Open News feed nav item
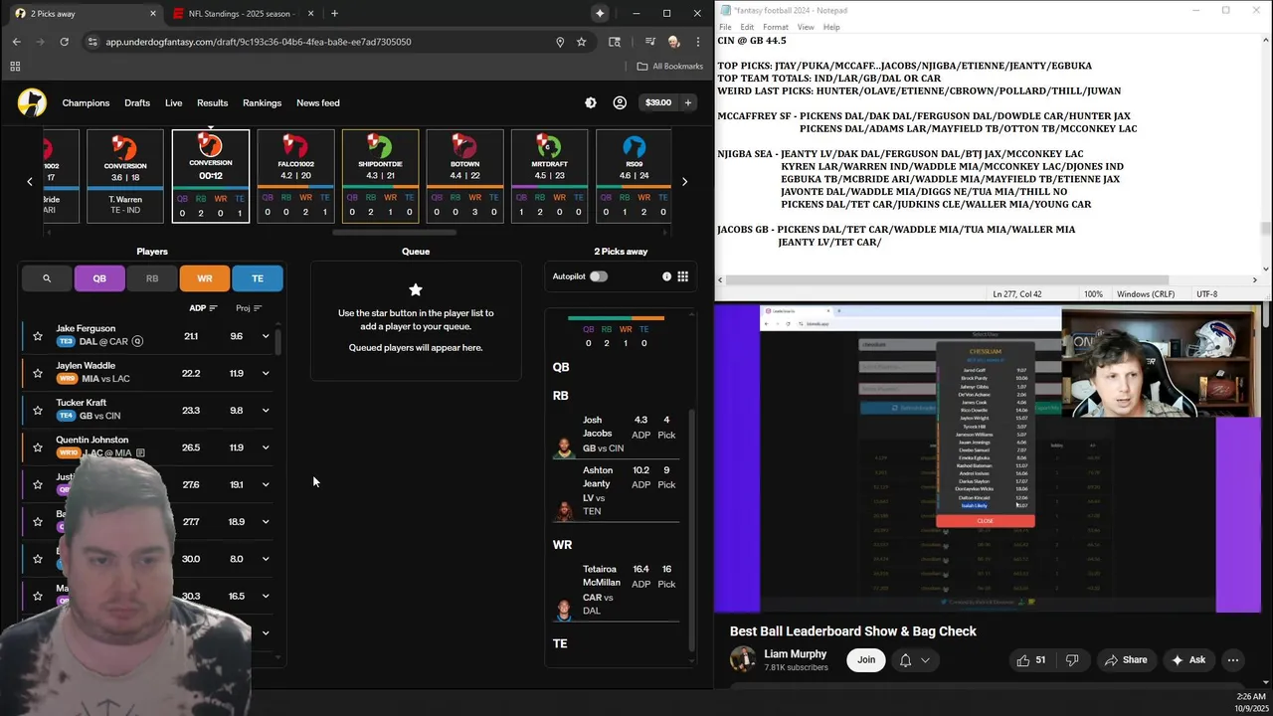 (317, 102)
